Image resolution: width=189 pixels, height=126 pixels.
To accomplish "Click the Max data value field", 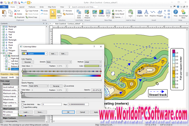I will pos(78,104).
